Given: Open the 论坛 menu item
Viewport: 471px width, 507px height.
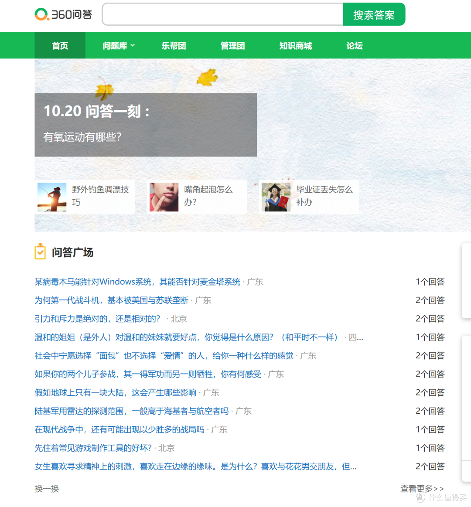Looking at the screenshot, I should point(354,46).
